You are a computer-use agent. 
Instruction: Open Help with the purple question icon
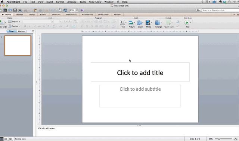(82, 10)
